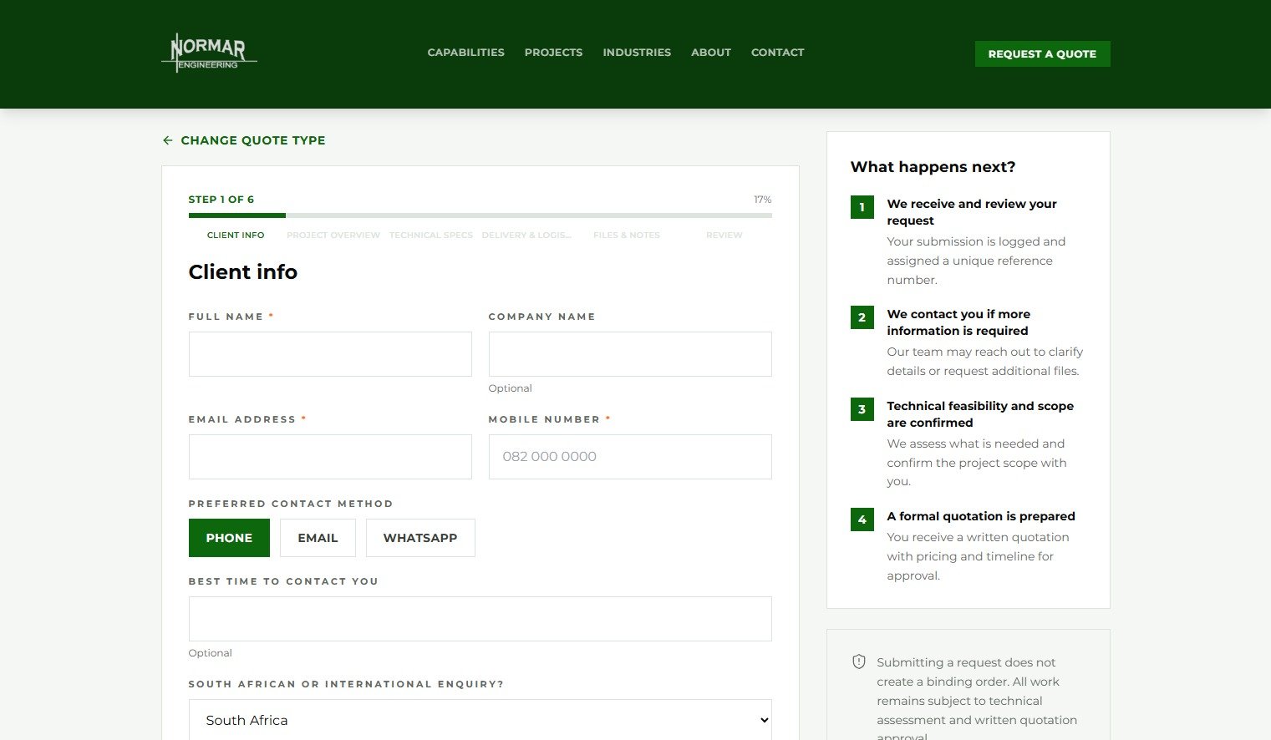The height and width of the screenshot is (740, 1271).
Task: Click 'Technical feasibility and scope are confirmed' text
Action: pos(980,414)
